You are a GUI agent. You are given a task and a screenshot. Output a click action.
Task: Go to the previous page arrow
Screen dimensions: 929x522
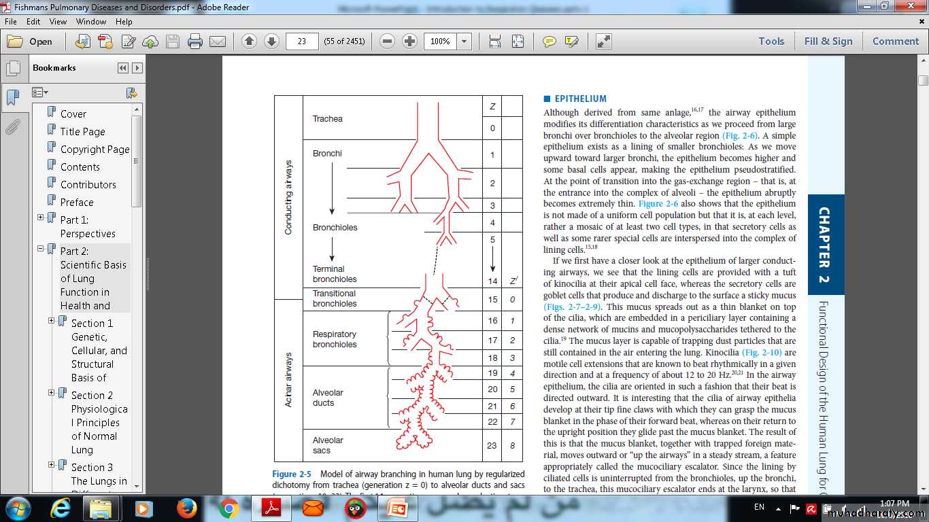click(249, 41)
